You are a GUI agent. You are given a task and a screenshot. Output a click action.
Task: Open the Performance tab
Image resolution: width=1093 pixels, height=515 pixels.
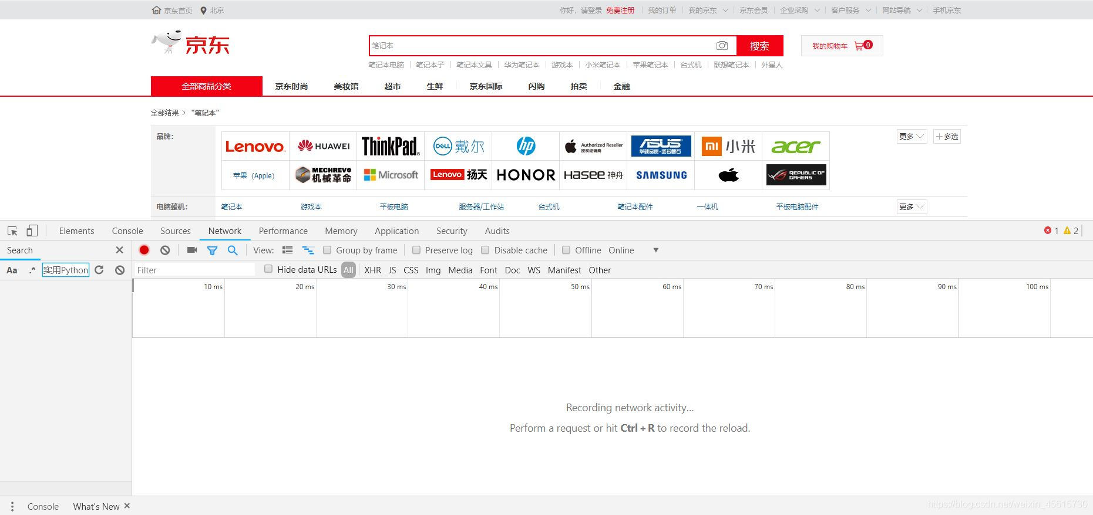coord(283,231)
